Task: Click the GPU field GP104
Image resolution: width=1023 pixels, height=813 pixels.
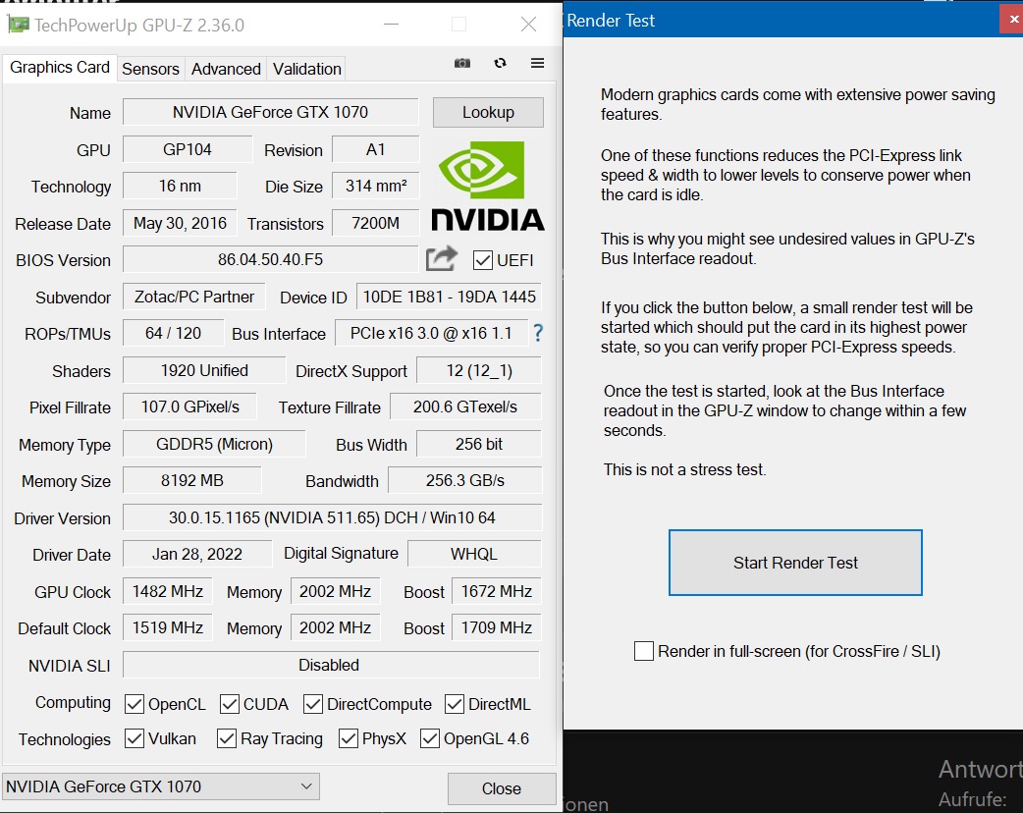Action: tap(188, 149)
